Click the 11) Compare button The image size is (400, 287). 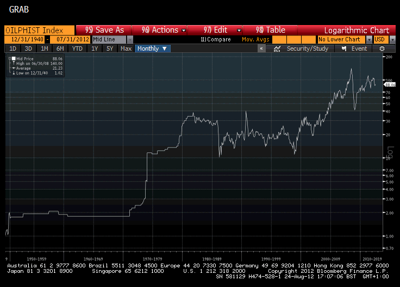pos(216,39)
